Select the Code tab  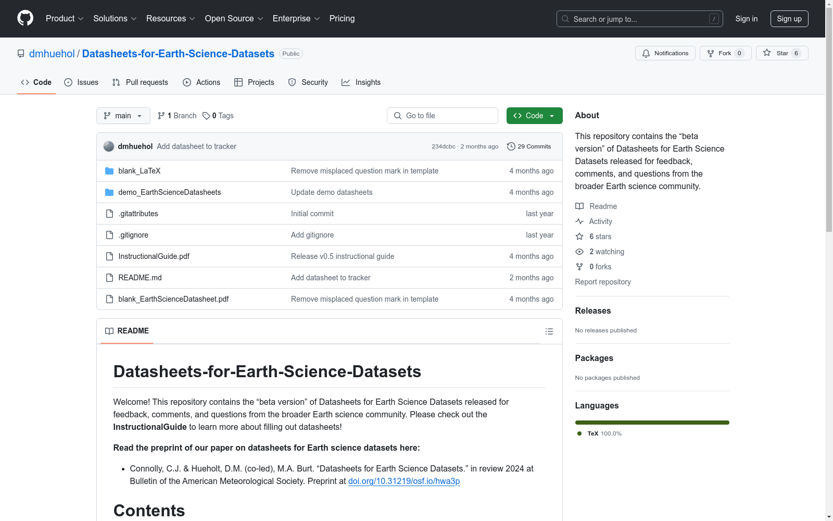coord(36,82)
